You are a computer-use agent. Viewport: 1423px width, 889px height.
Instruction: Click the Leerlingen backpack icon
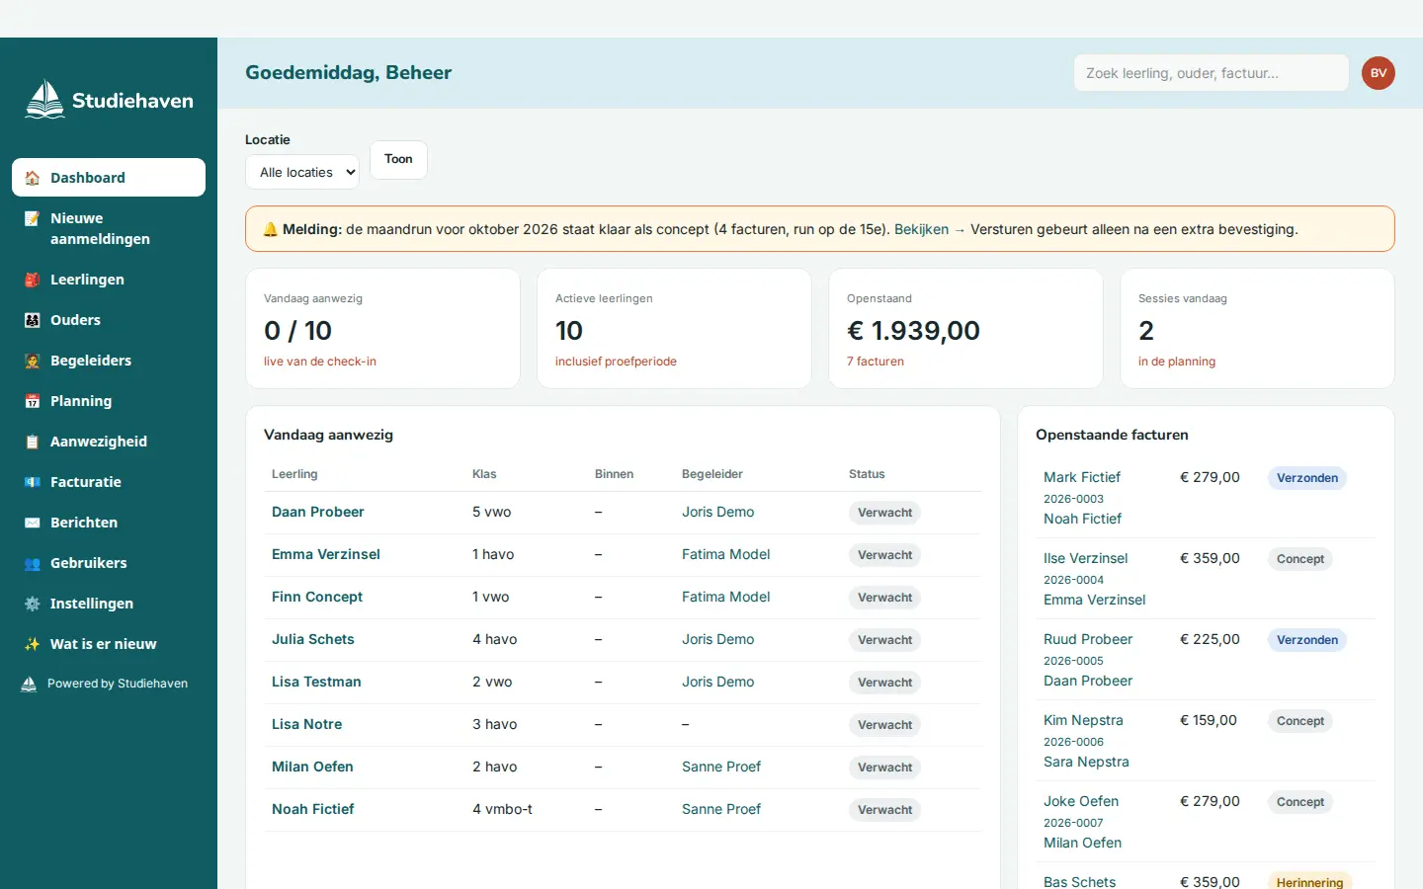33,280
